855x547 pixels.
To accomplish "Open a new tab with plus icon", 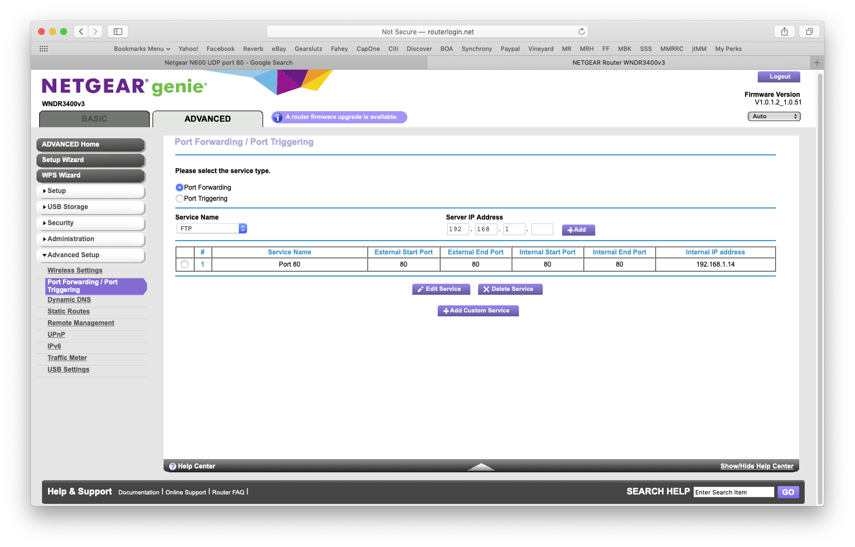I will point(817,62).
